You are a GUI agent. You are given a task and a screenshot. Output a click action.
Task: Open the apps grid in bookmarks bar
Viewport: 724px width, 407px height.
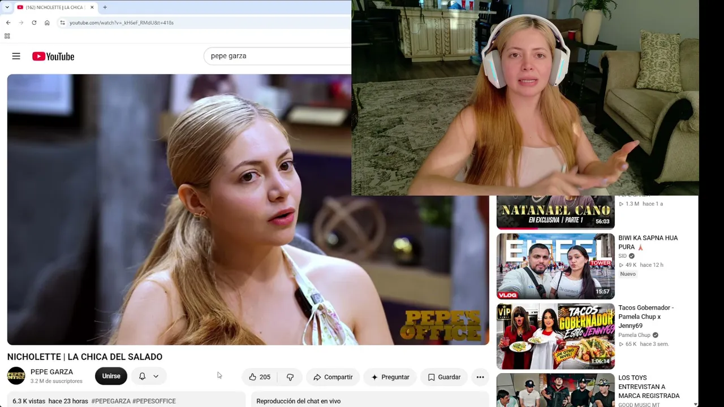point(7,36)
